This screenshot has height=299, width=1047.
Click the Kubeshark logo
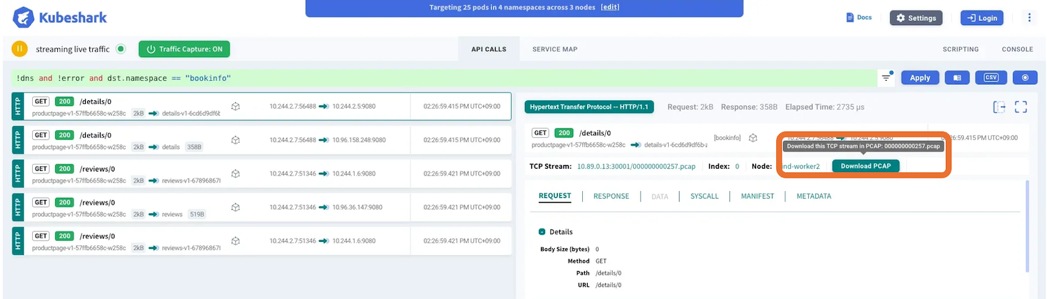point(61,17)
